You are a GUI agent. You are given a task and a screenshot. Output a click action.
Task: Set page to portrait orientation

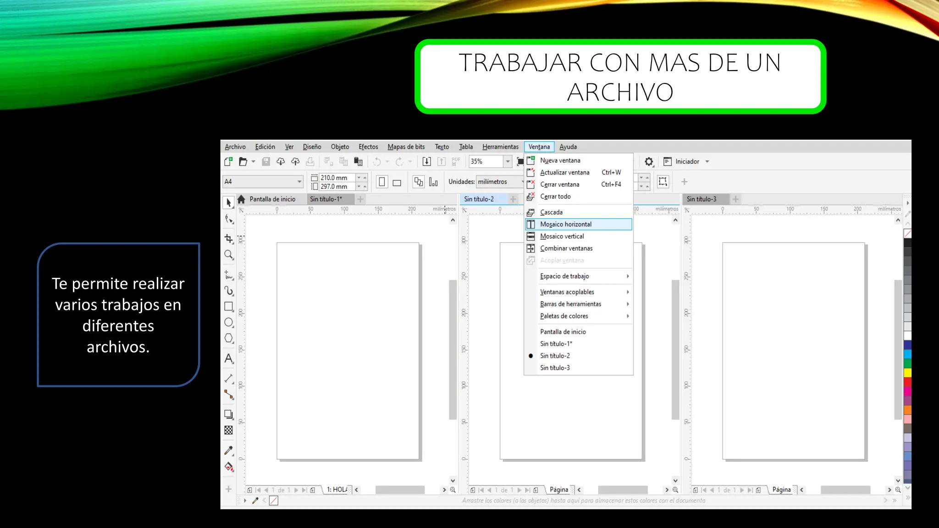[382, 182]
